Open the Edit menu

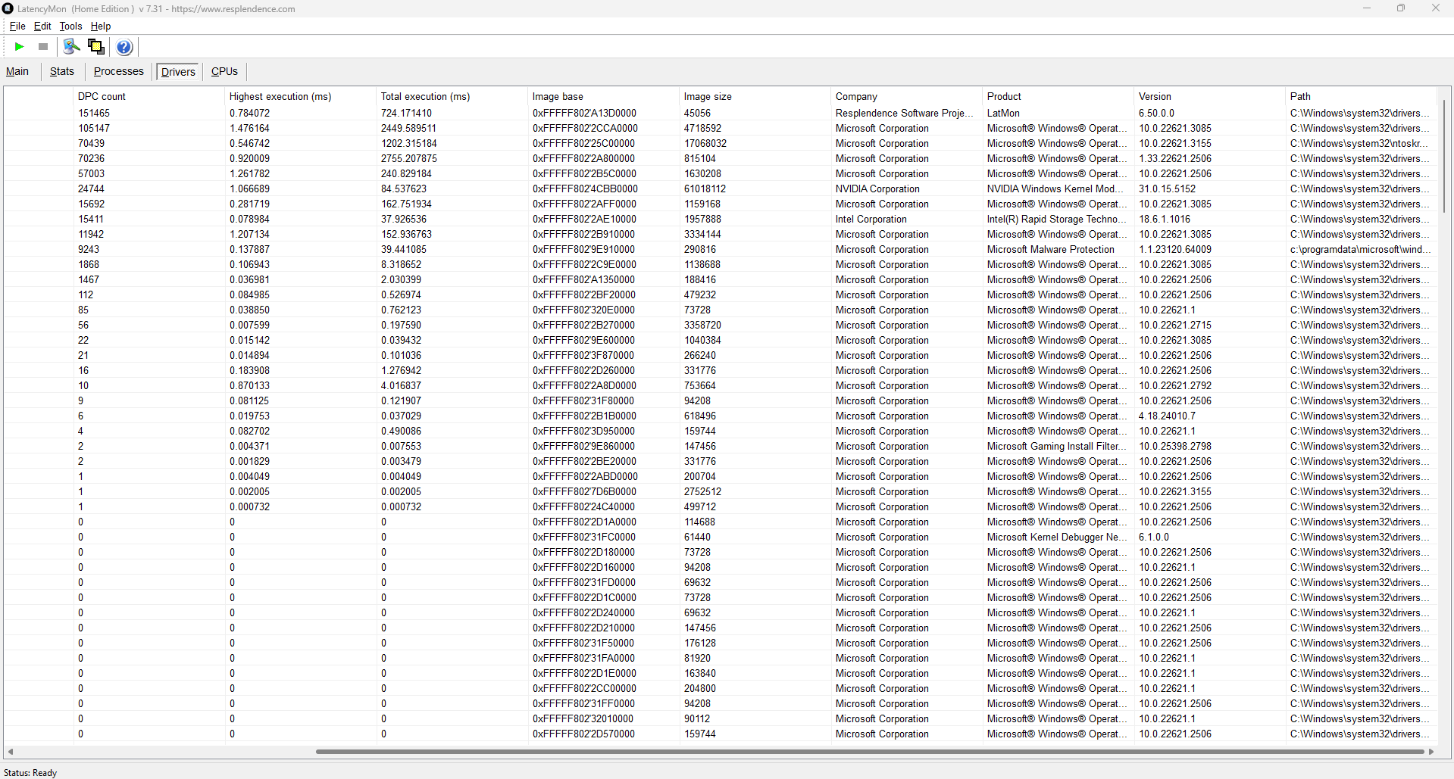pyautogui.click(x=42, y=26)
